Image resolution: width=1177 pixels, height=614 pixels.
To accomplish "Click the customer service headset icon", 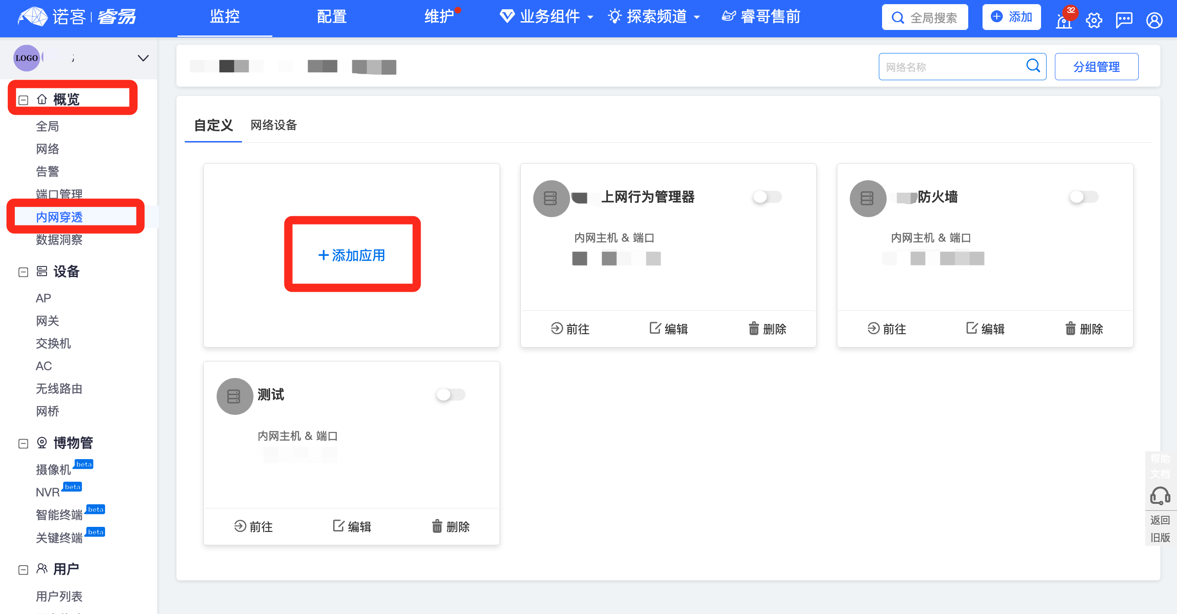I will click(x=1160, y=496).
